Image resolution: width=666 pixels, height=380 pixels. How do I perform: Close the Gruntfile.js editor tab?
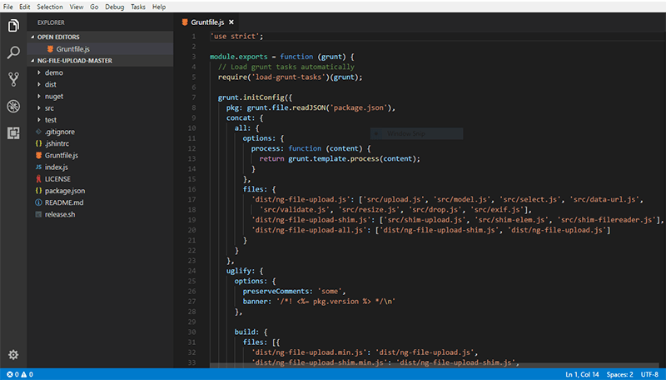[231, 22]
